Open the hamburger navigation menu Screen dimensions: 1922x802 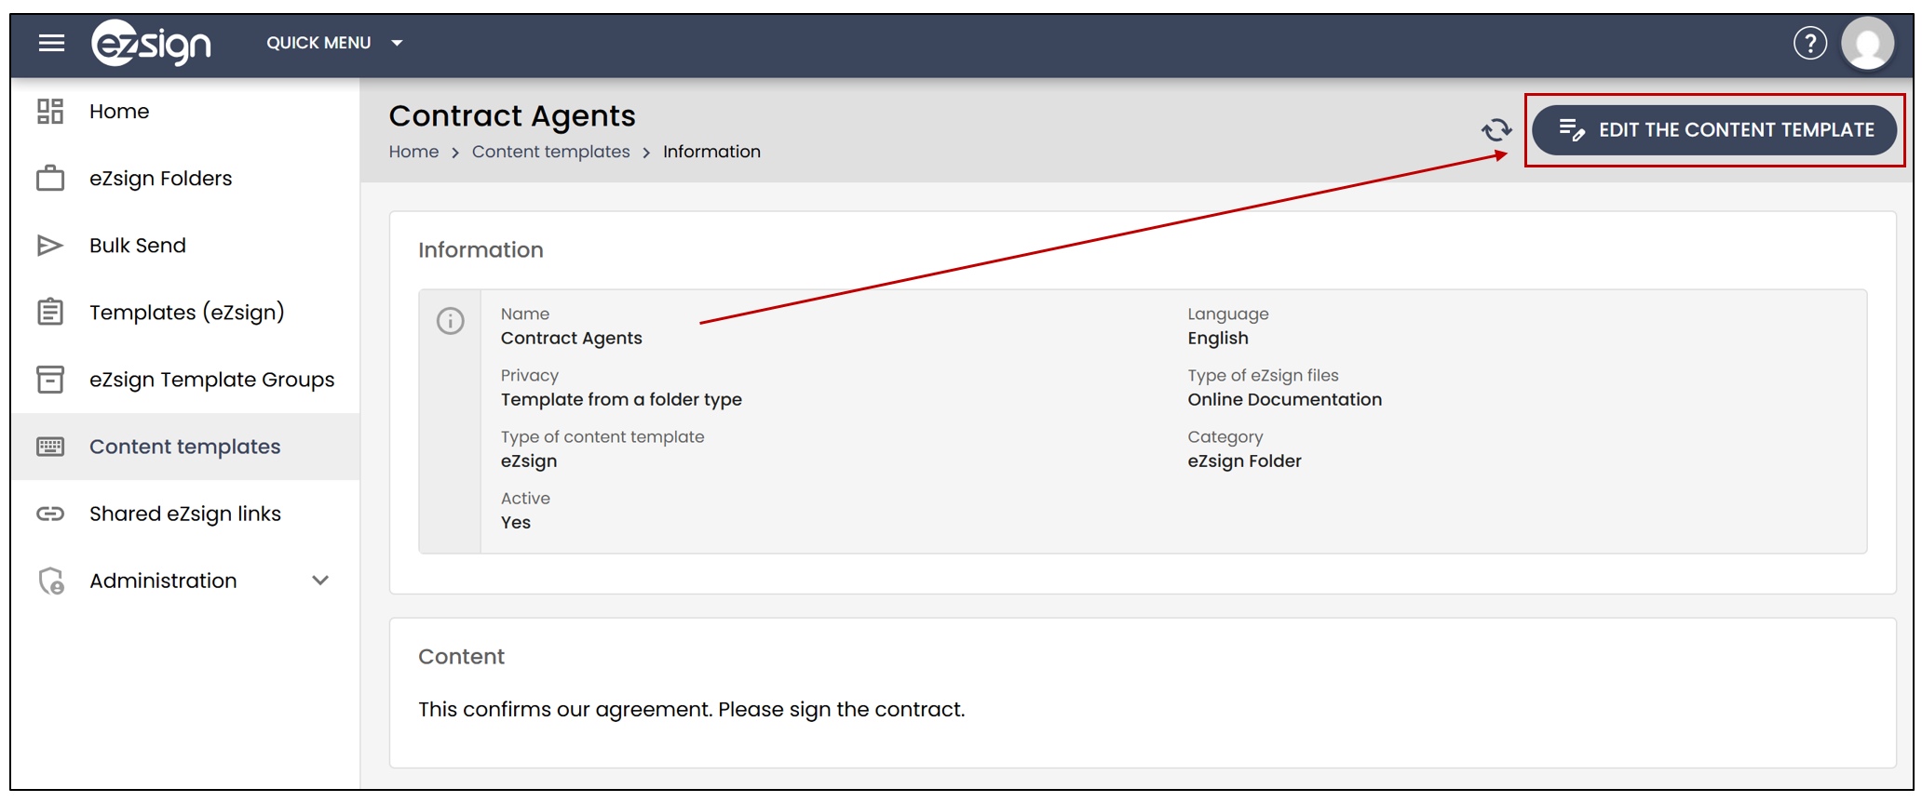pyautogui.click(x=51, y=43)
